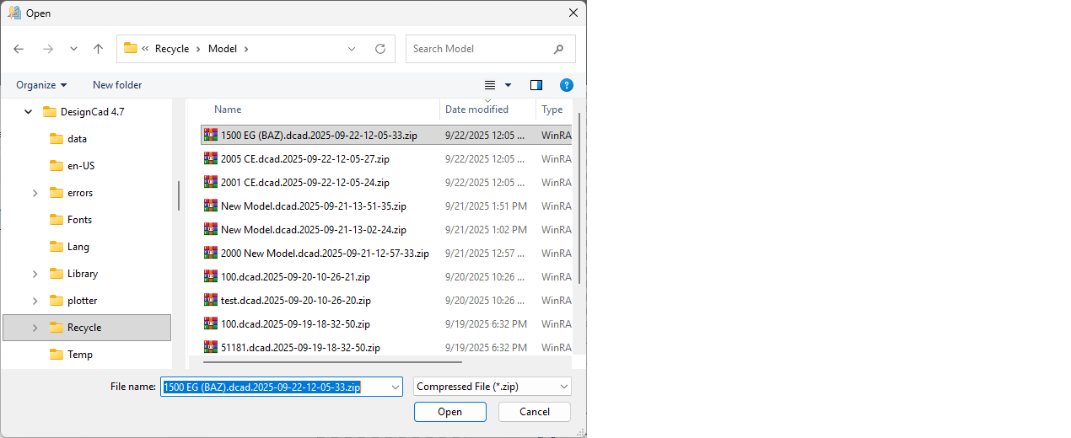Open the Help question mark icon

click(567, 85)
